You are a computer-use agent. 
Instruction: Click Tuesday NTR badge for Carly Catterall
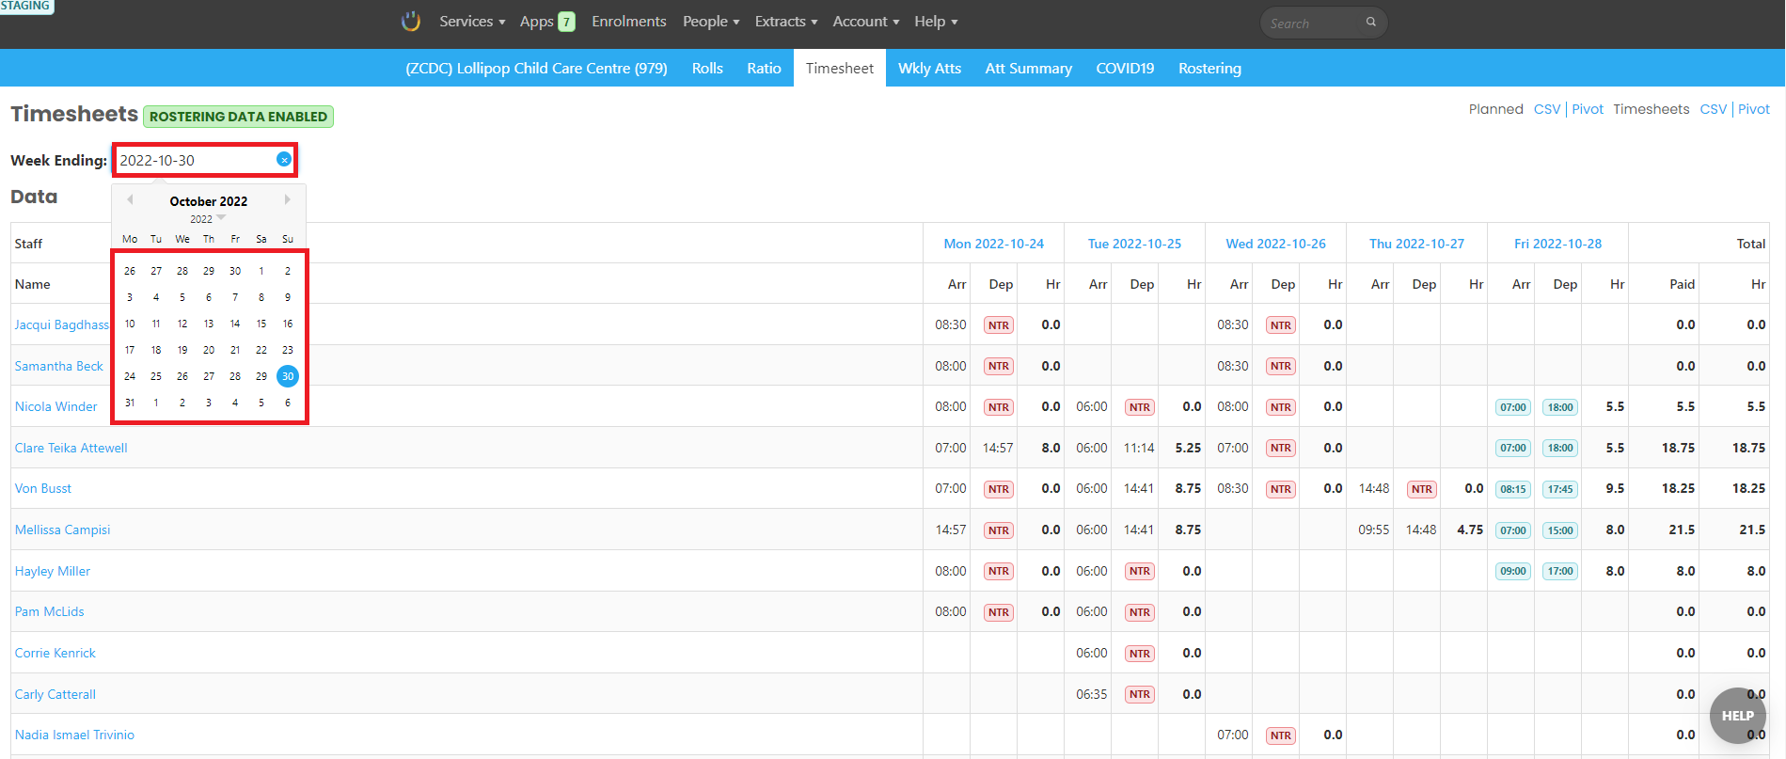[x=1140, y=694]
